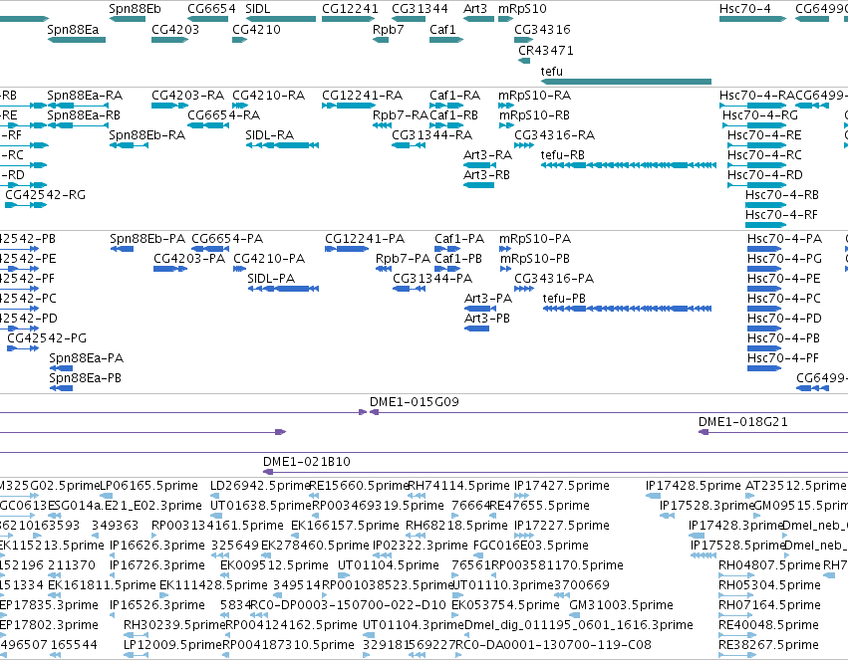
Task: Open transcript "Caf1-RA"
Action: pyautogui.click(x=454, y=96)
